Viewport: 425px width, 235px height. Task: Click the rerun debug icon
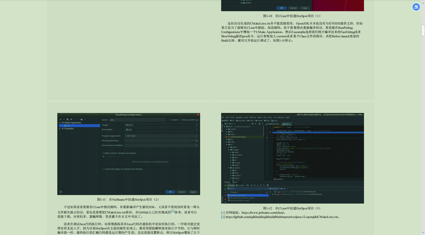(225, 185)
